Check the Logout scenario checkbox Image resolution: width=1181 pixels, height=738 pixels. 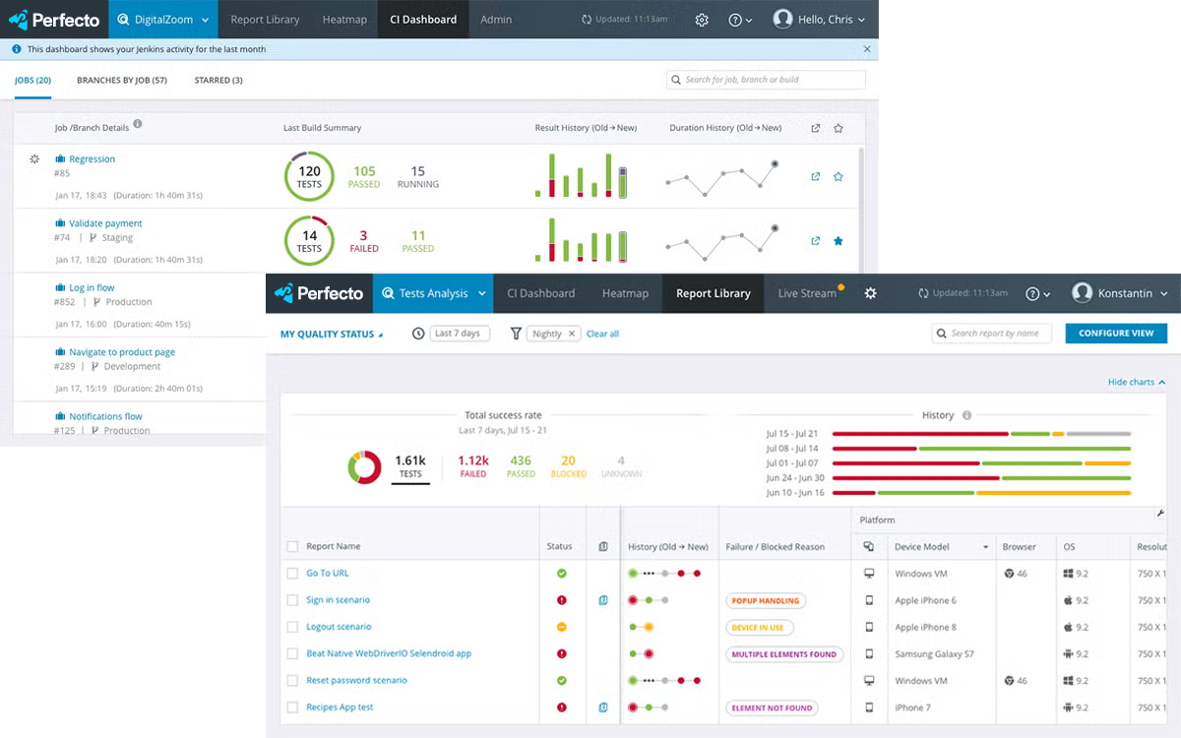(292, 627)
